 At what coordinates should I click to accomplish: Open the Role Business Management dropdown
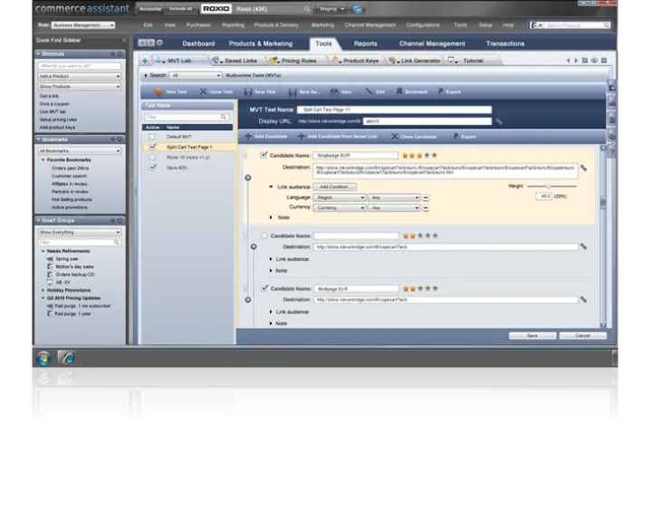(82, 25)
